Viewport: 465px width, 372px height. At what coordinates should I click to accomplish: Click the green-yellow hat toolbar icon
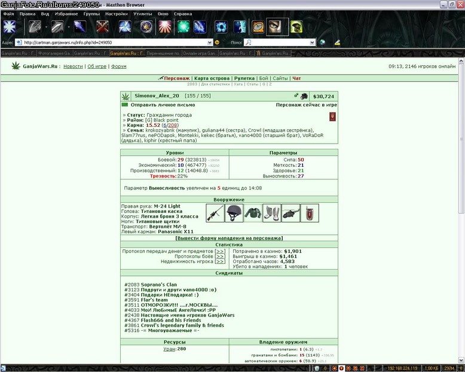tap(296, 27)
